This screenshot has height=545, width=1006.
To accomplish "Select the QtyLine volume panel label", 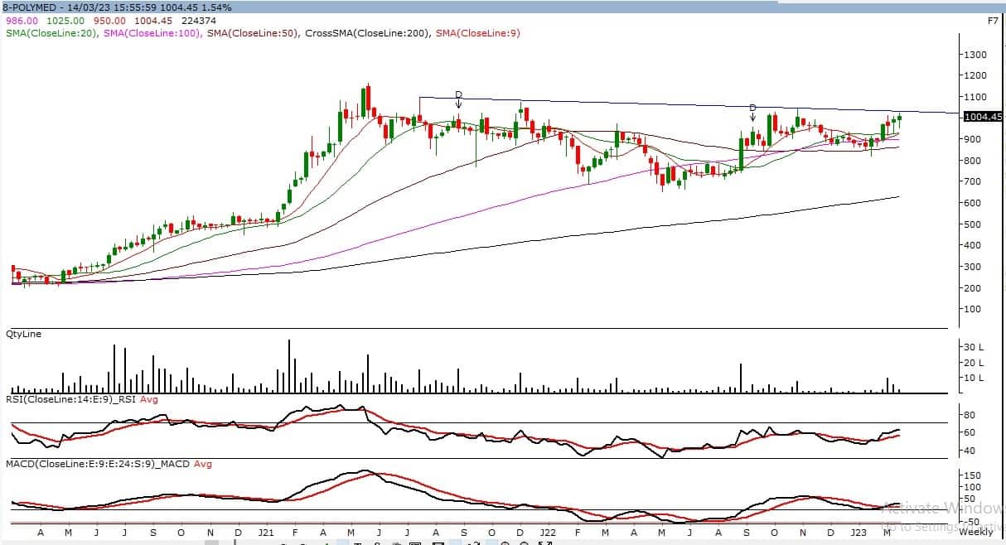I will (x=23, y=334).
